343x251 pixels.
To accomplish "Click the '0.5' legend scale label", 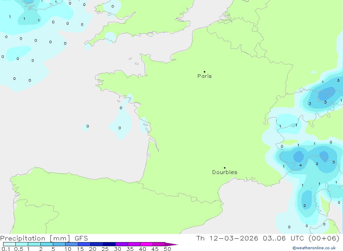I will coord(19,249).
